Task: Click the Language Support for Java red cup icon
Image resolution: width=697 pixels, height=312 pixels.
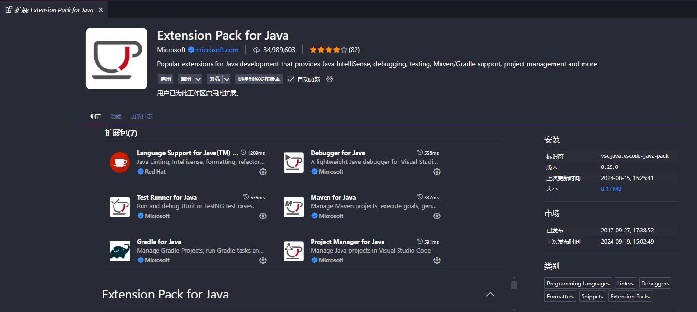Action: pyautogui.click(x=120, y=163)
